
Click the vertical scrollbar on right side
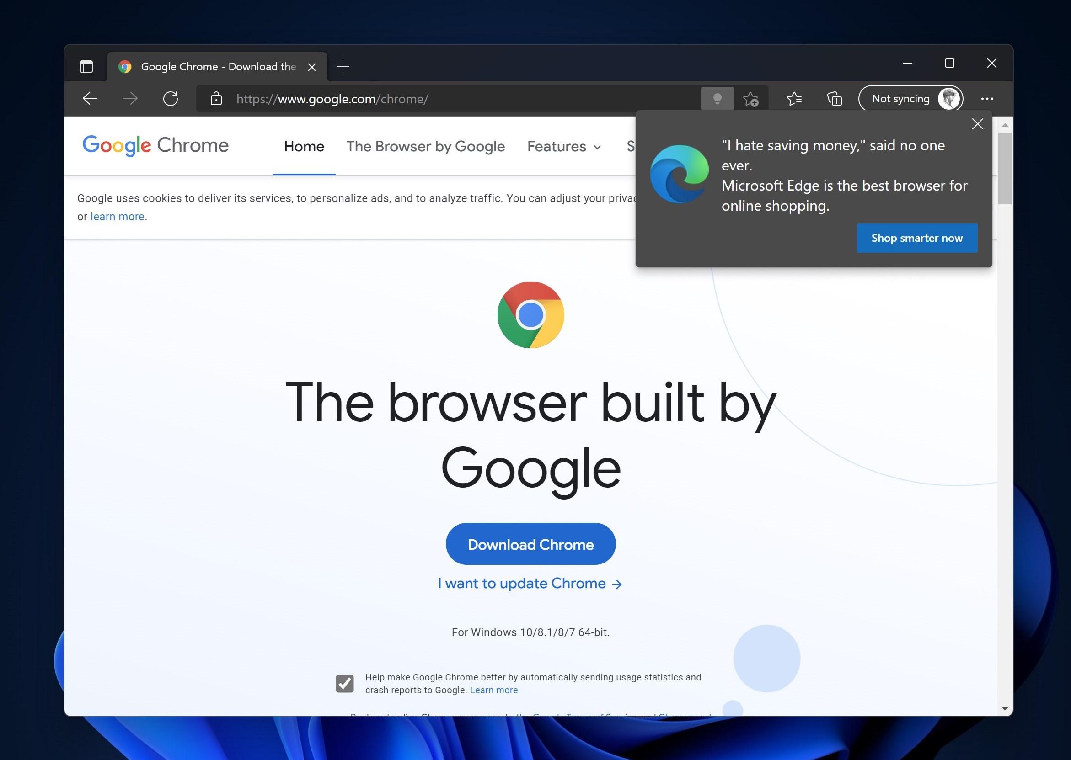[x=1006, y=165]
